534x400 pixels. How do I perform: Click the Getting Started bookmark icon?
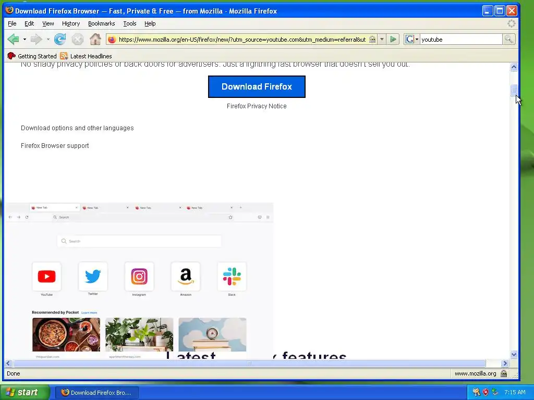click(11, 56)
